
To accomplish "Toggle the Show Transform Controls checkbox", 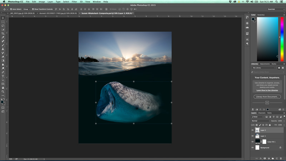I will pyautogui.click(x=33, y=9).
